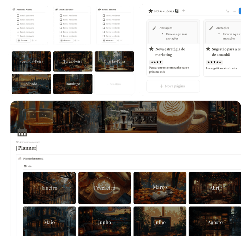Open the ellipsis menu in Rotina da tarde card
Screen dimensions: 241x236
[78, 40]
